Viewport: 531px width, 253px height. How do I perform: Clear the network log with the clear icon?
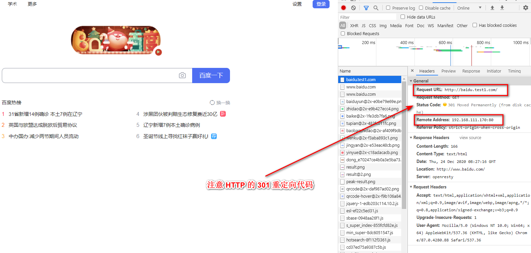click(x=353, y=8)
